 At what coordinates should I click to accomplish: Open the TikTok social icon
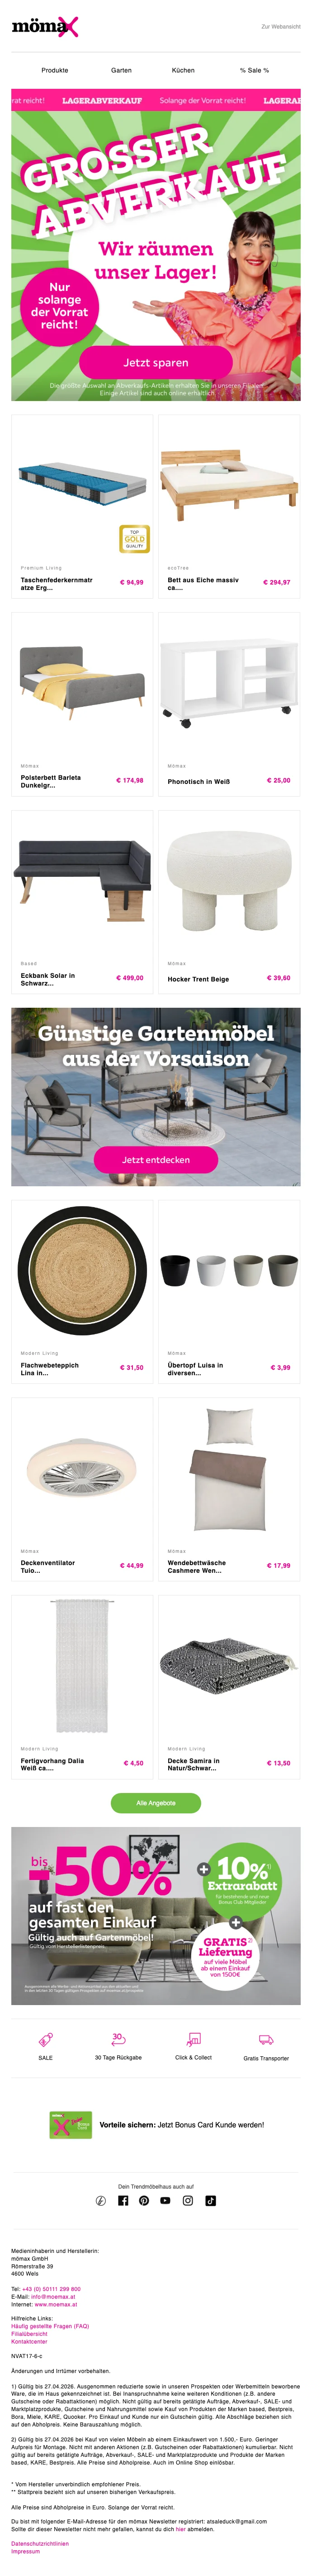(x=210, y=2200)
